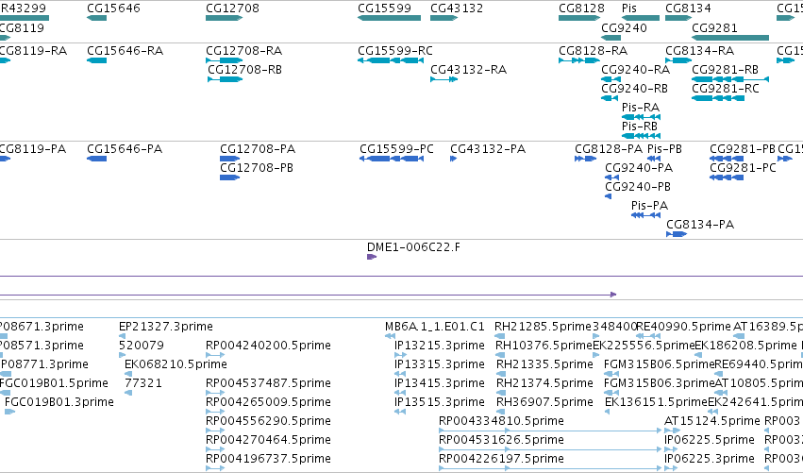
Task: Open the Pis-RA transcript label
Action: click(x=641, y=107)
